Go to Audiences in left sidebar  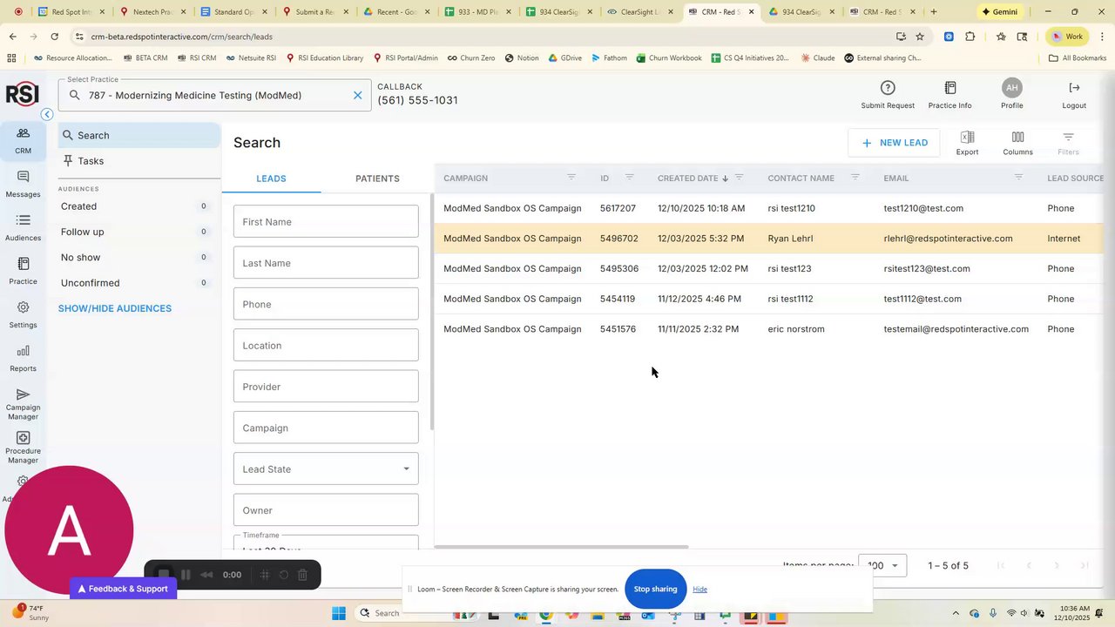coord(23,227)
